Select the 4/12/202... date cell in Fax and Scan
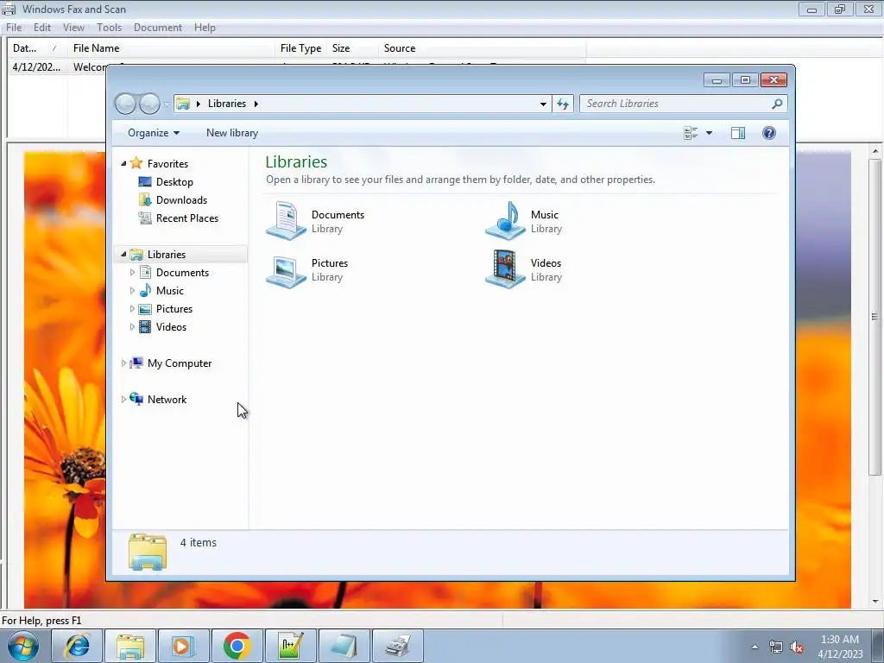 36,67
